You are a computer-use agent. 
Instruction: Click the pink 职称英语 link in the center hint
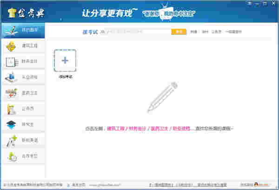coord(181,128)
